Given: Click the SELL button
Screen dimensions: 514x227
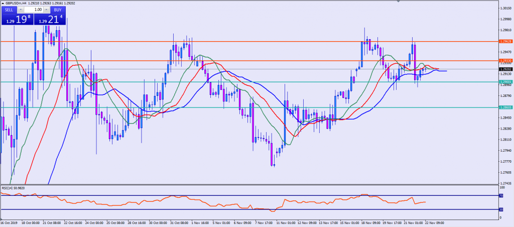Looking at the screenshot, I should (10, 9).
